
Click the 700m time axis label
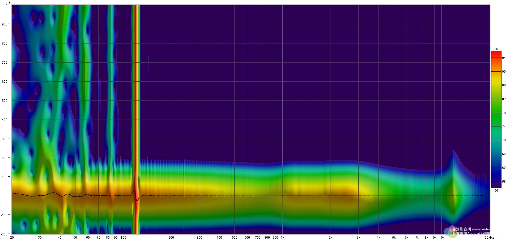(x=6, y=63)
